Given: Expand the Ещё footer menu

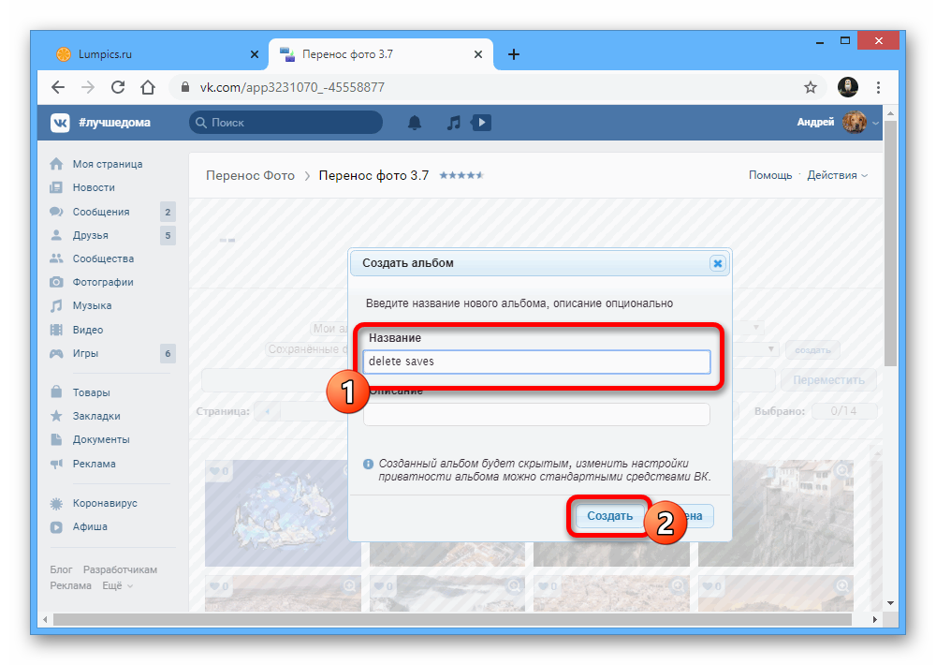Looking at the screenshot, I should pos(117,585).
